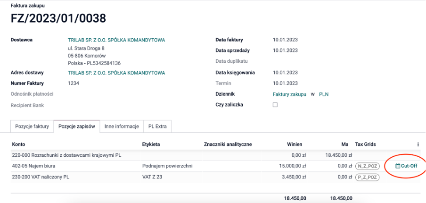Screen dimensions: 426x203
Task: Click the PLN currency link
Action: 324,94
